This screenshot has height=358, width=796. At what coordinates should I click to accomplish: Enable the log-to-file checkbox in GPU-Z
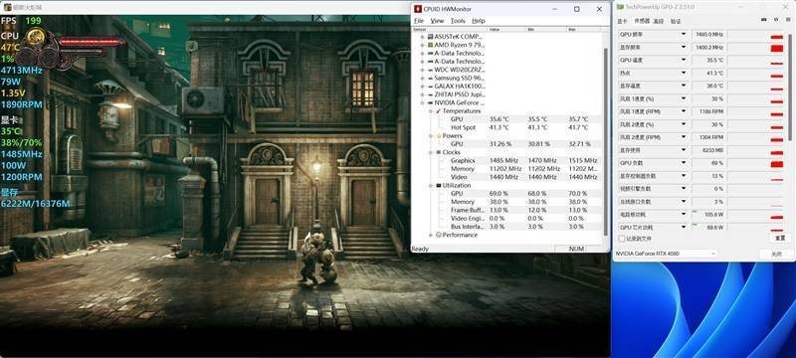point(621,239)
